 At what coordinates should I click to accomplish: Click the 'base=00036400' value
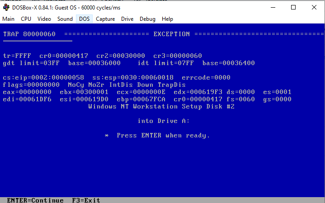click(228, 63)
